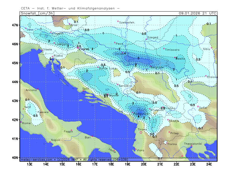Screen dimensions: 237x177
Task: Click the Thessaloniki city marker
Action: (x=192, y=146)
